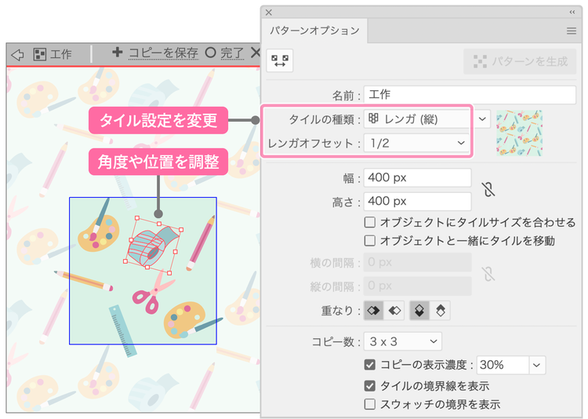Image resolution: width=588 pixels, height=419 pixels.
Task: Select the pink pencil in the tile
Action: [x=201, y=243]
